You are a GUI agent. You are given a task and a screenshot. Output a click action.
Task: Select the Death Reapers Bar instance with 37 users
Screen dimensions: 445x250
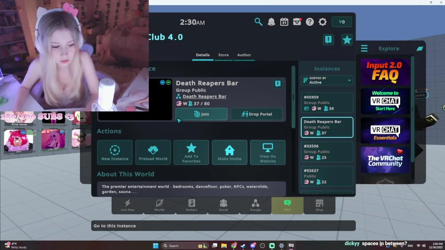[327, 127]
